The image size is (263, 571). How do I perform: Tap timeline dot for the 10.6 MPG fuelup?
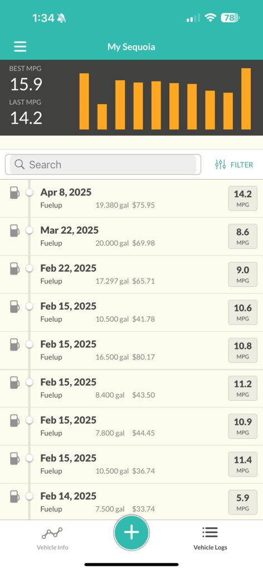click(30, 306)
